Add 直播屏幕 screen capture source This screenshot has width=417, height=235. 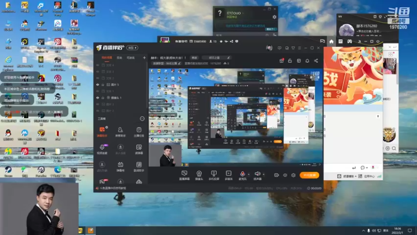pyautogui.click(x=185, y=175)
